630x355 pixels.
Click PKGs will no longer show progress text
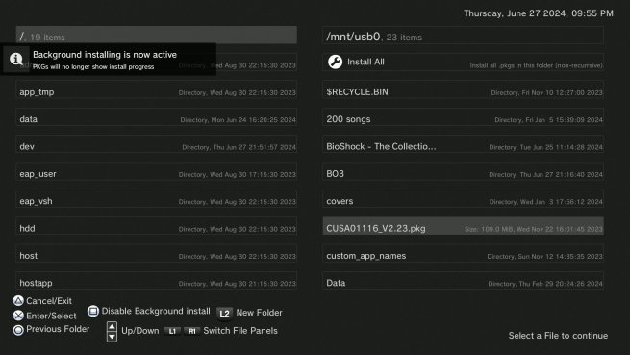[x=93, y=66]
